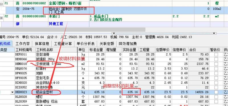
Task: Click the 单位 column header
Action: point(83,50)
